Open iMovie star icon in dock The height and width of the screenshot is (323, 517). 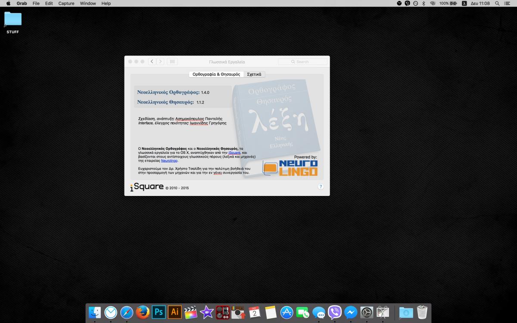[207, 312]
